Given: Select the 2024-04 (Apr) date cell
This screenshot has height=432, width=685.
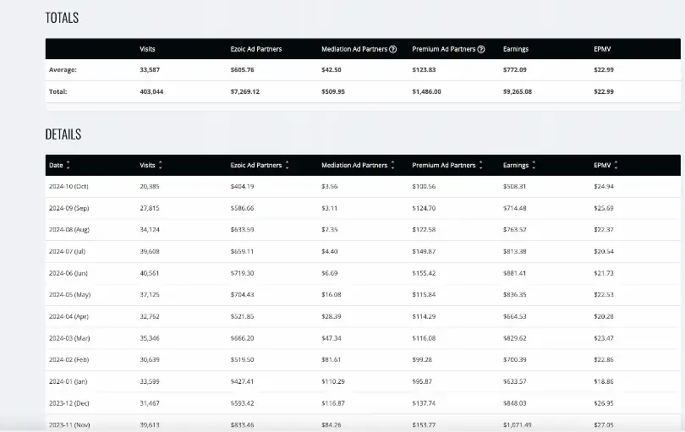Looking at the screenshot, I should pos(68,317).
